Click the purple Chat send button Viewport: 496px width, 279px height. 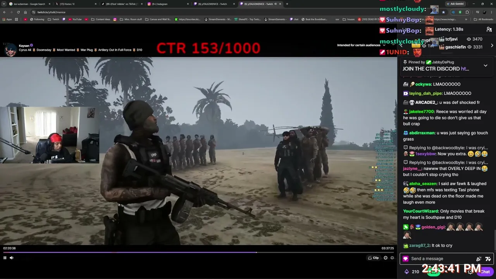[485, 272]
